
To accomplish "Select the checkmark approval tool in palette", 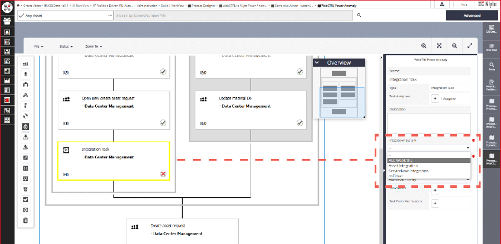I will pyautogui.click(x=26, y=200).
